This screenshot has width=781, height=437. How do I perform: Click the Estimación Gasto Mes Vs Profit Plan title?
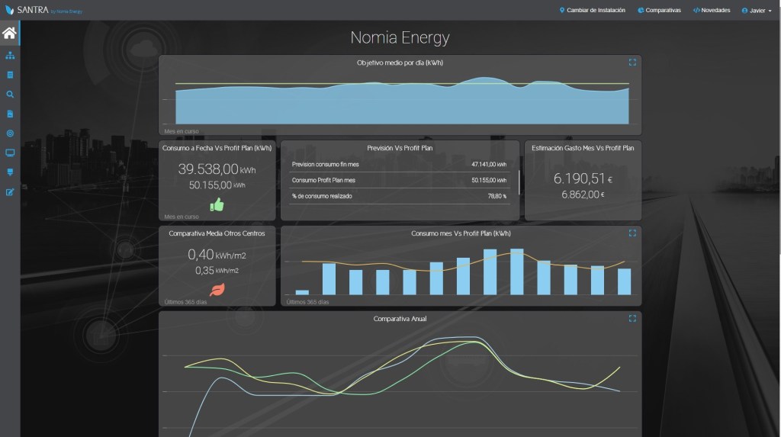[x=583, y=148]
